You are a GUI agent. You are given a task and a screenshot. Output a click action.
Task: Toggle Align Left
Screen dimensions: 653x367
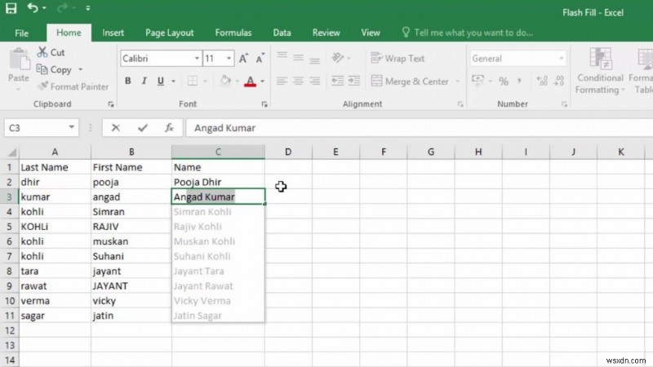[282, 81]
